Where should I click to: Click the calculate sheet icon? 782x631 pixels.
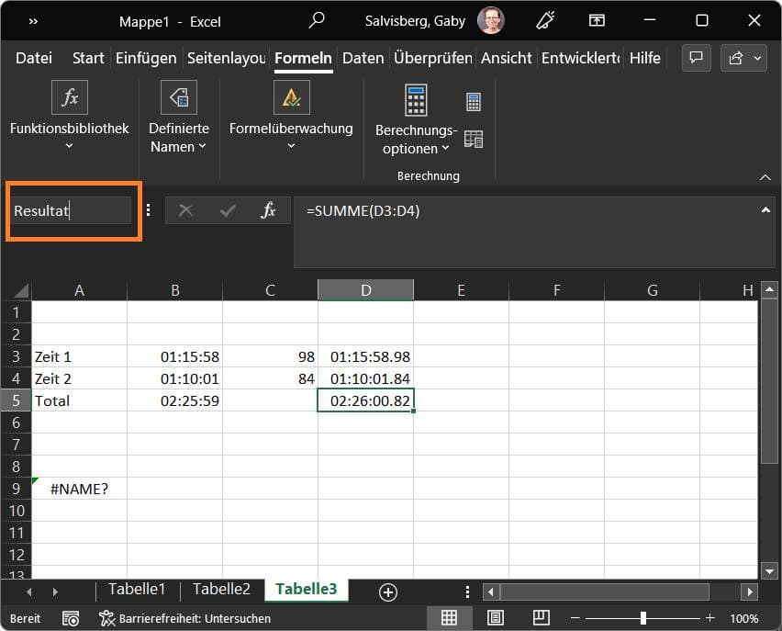[x=474, y=139]
